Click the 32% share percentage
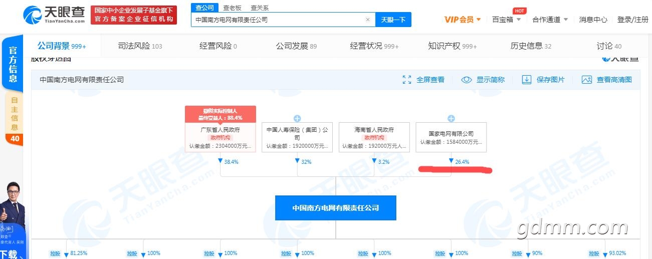This screenshot has height=259, width=652. pyautogui.click(x=306, y=162)
